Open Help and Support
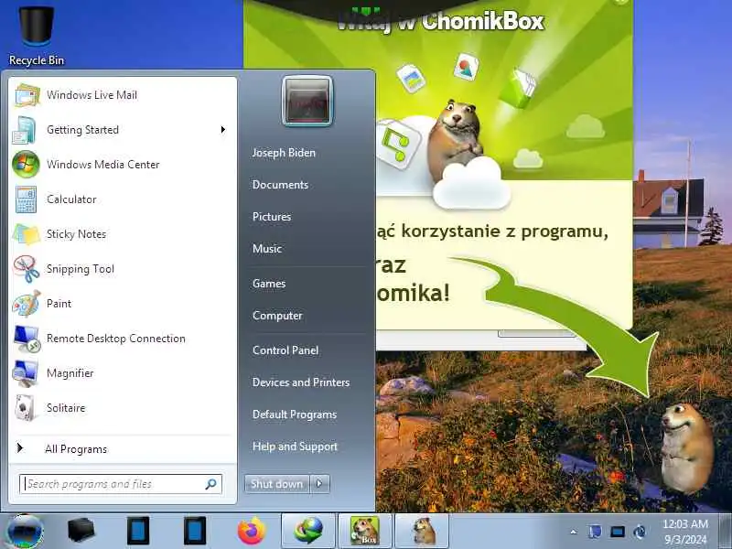The width and height of the screenshot is (732, 549). pos(295,447)
